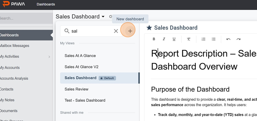Expand the My Activities submenu chevron
The image size is (257, 121).
[x=49, y=57]
